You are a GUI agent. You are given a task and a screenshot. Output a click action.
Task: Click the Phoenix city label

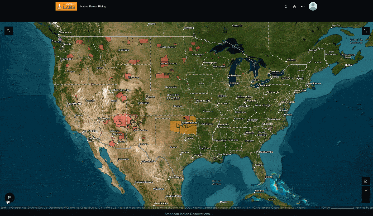117,134
